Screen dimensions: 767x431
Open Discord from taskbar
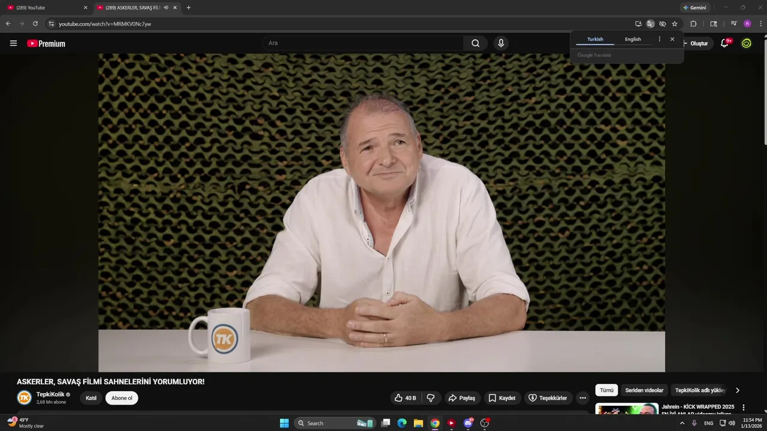(x=468, y=423)
